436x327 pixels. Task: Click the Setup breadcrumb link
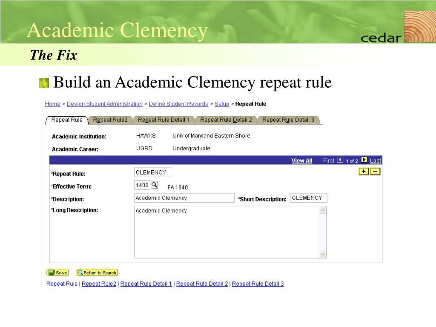pyautogui.click(x=222, y=104)
